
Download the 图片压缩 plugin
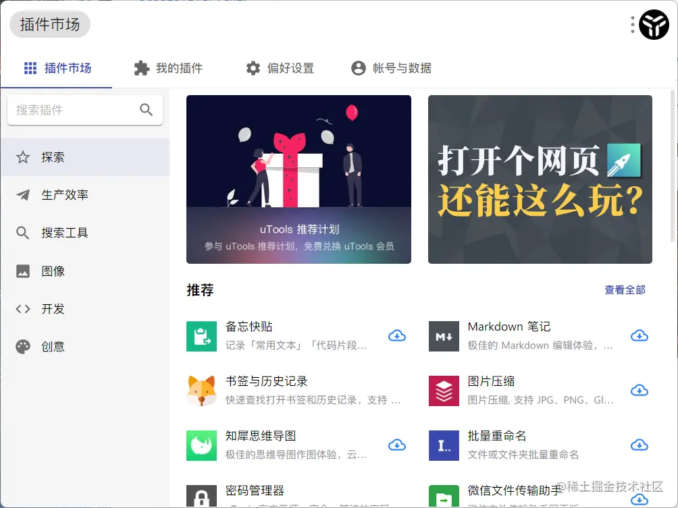pos(639,391)
